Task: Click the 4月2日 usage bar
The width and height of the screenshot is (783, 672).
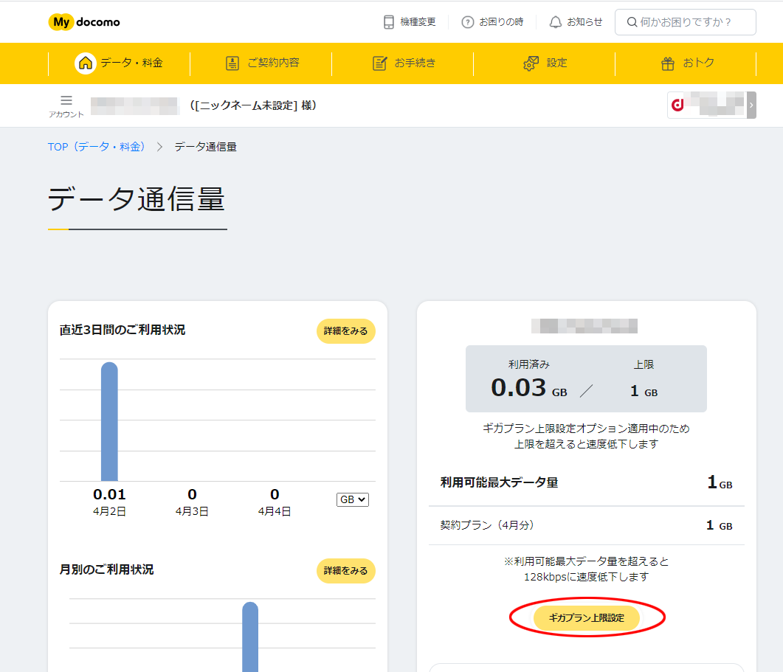Action: (x=109, y=422)
